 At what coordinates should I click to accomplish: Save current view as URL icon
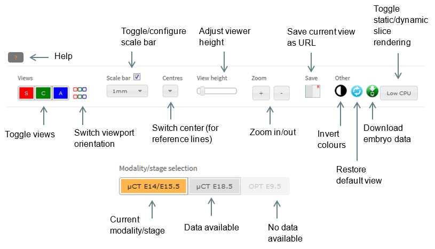[x=313, y=91]
